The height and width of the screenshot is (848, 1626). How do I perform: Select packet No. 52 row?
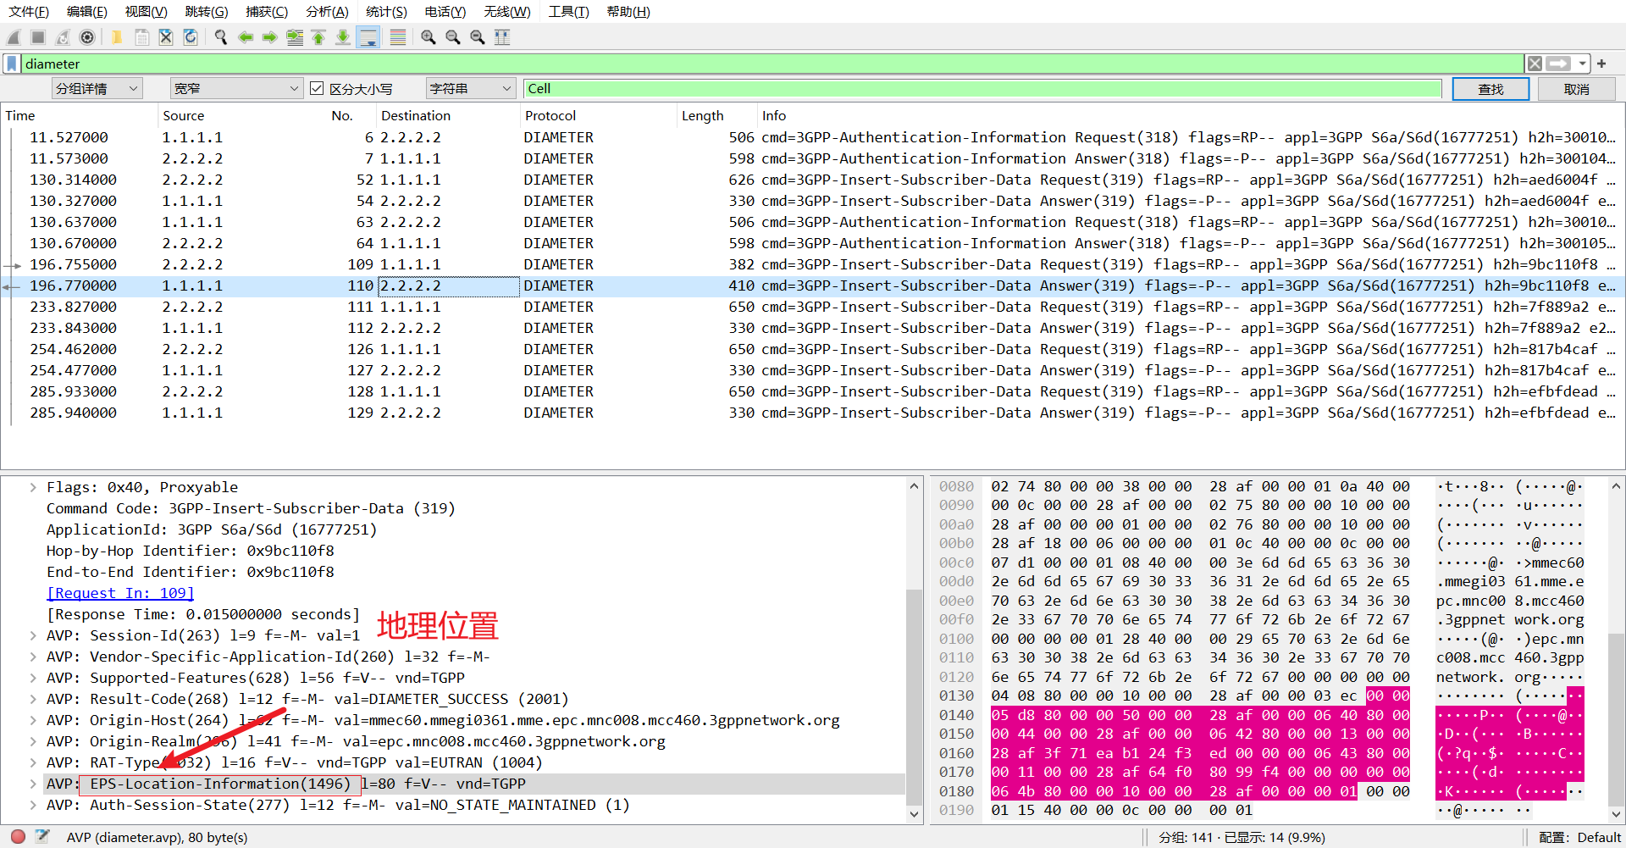(x=813, y=180)
